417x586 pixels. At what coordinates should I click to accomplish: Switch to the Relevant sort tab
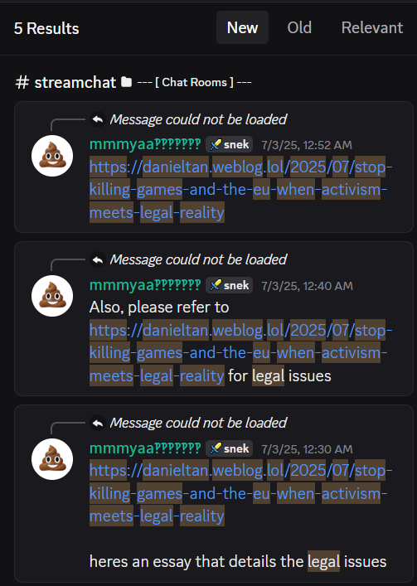click(x=372, y=27)
